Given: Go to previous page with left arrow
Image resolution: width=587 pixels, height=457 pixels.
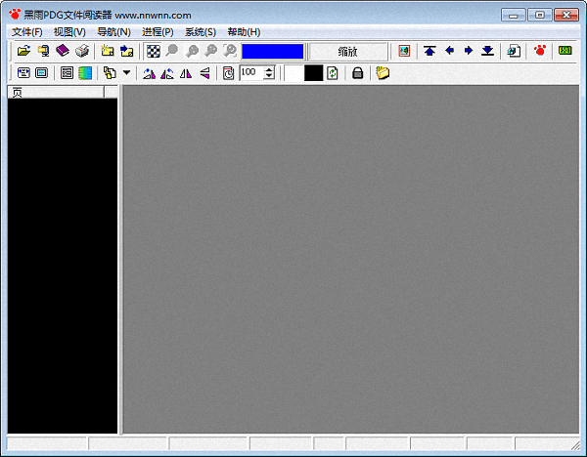Looking at the screenshot, I should click(x=449, y=51).
